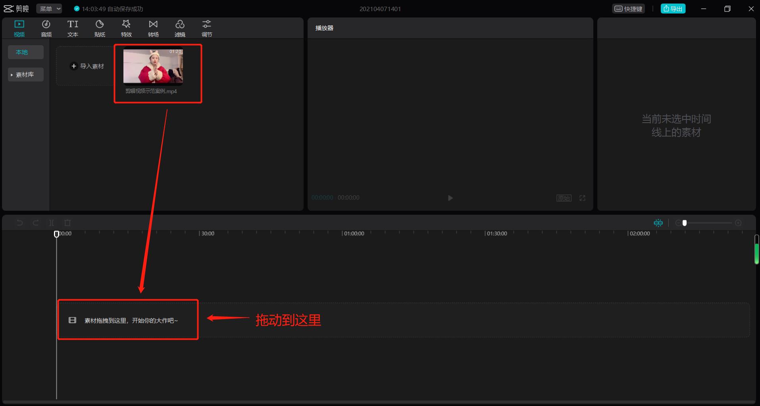Click the 播放器 panel title
Image resolution: width=760 pixels, height=406 pixels.
click(x=324, y=28)
